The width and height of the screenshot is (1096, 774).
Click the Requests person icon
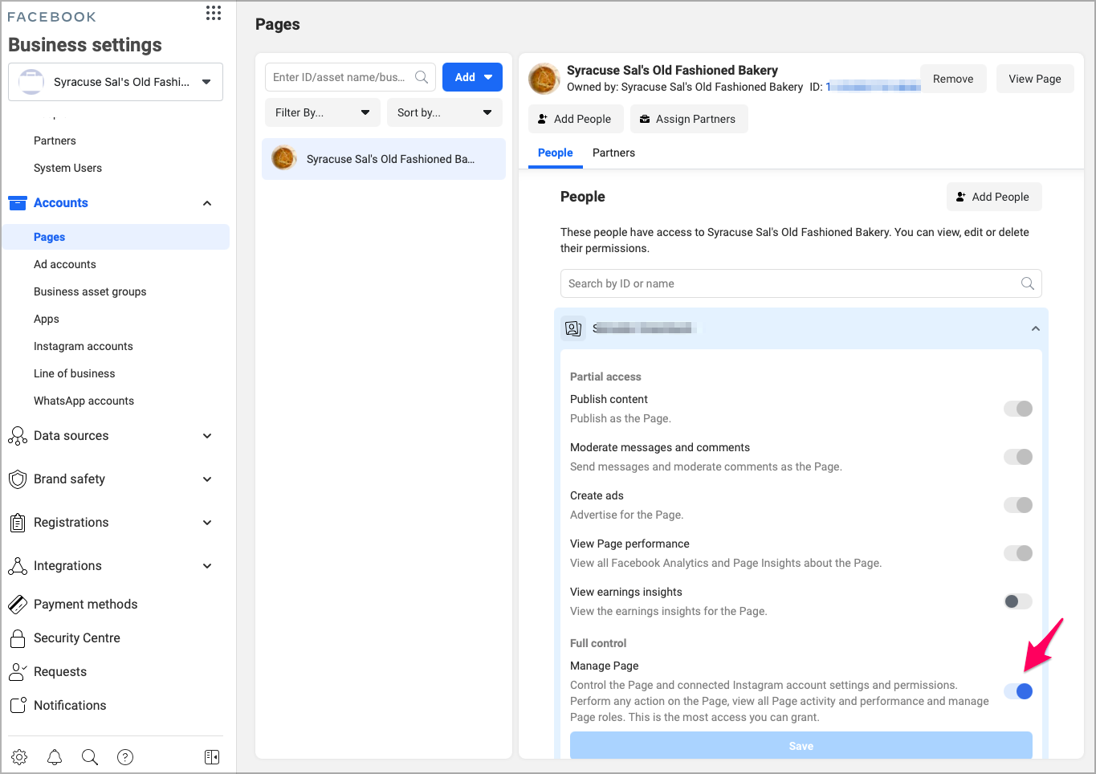[x=18, y=672]
